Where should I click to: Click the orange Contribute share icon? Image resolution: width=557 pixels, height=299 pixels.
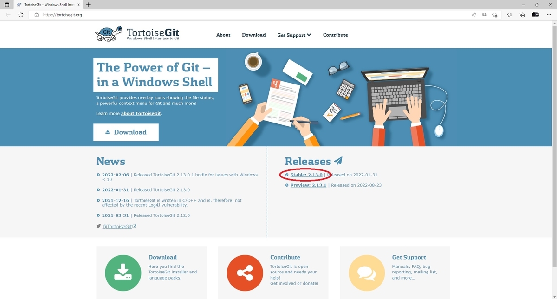(x=245, y=273)
